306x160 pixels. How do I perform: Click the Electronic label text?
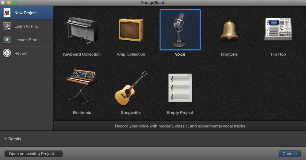click(x=82, y=112)
